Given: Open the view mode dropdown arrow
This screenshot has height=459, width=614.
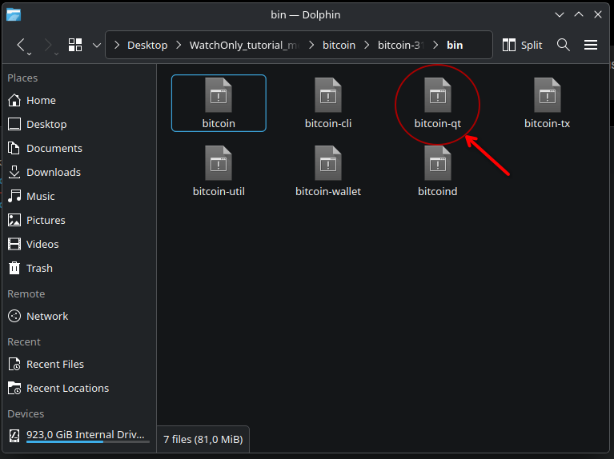Looking at the screenshot, I should (x=97, y=46).
